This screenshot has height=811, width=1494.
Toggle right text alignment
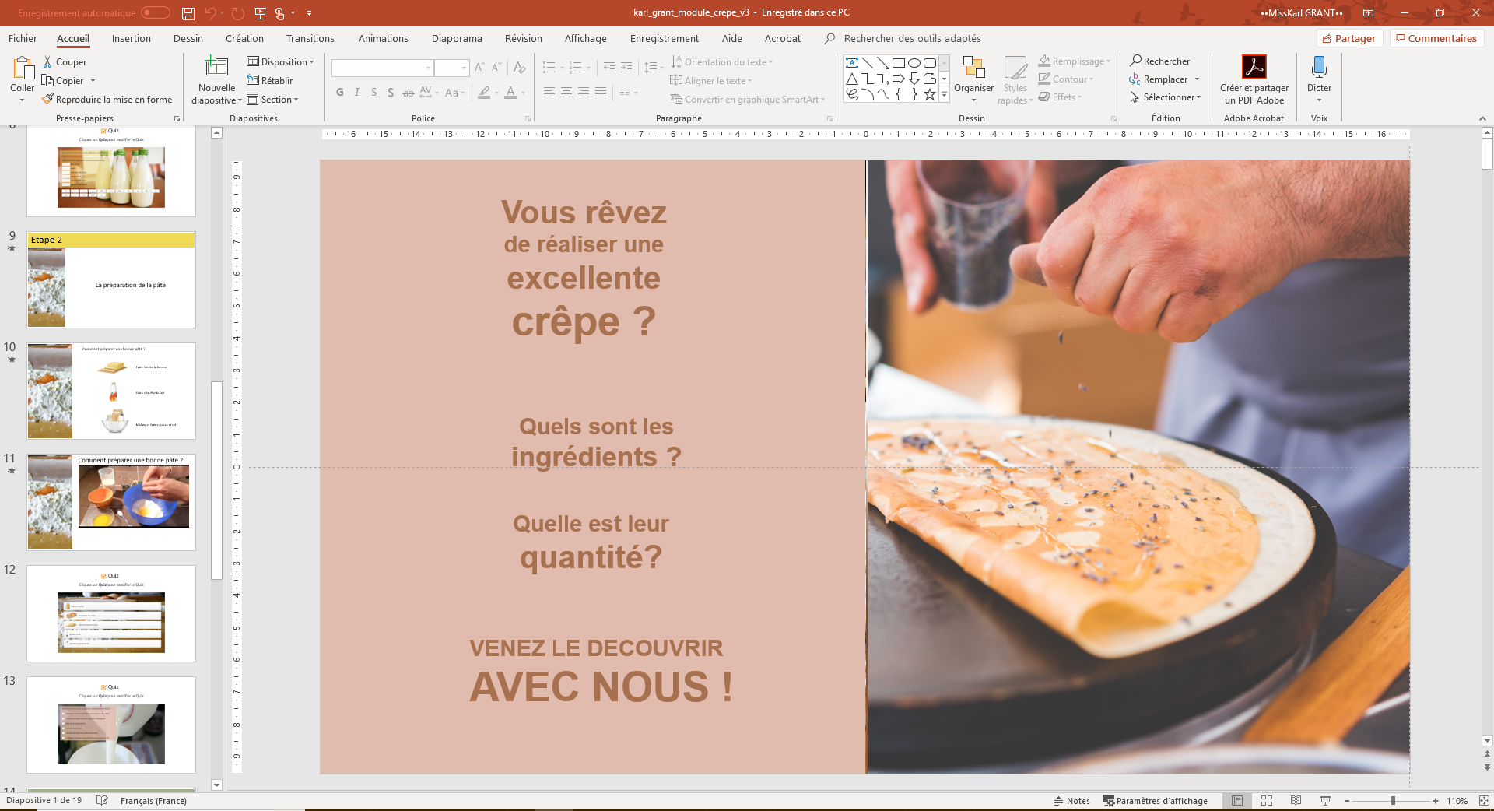(x=584, y=93)
